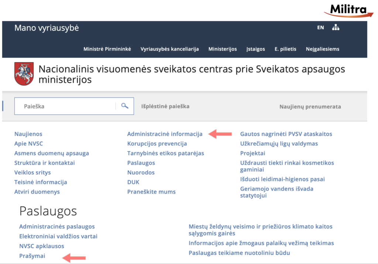Open Elektroniniai valdžios vartai link

pyautogui.click(x=58, y=236)
